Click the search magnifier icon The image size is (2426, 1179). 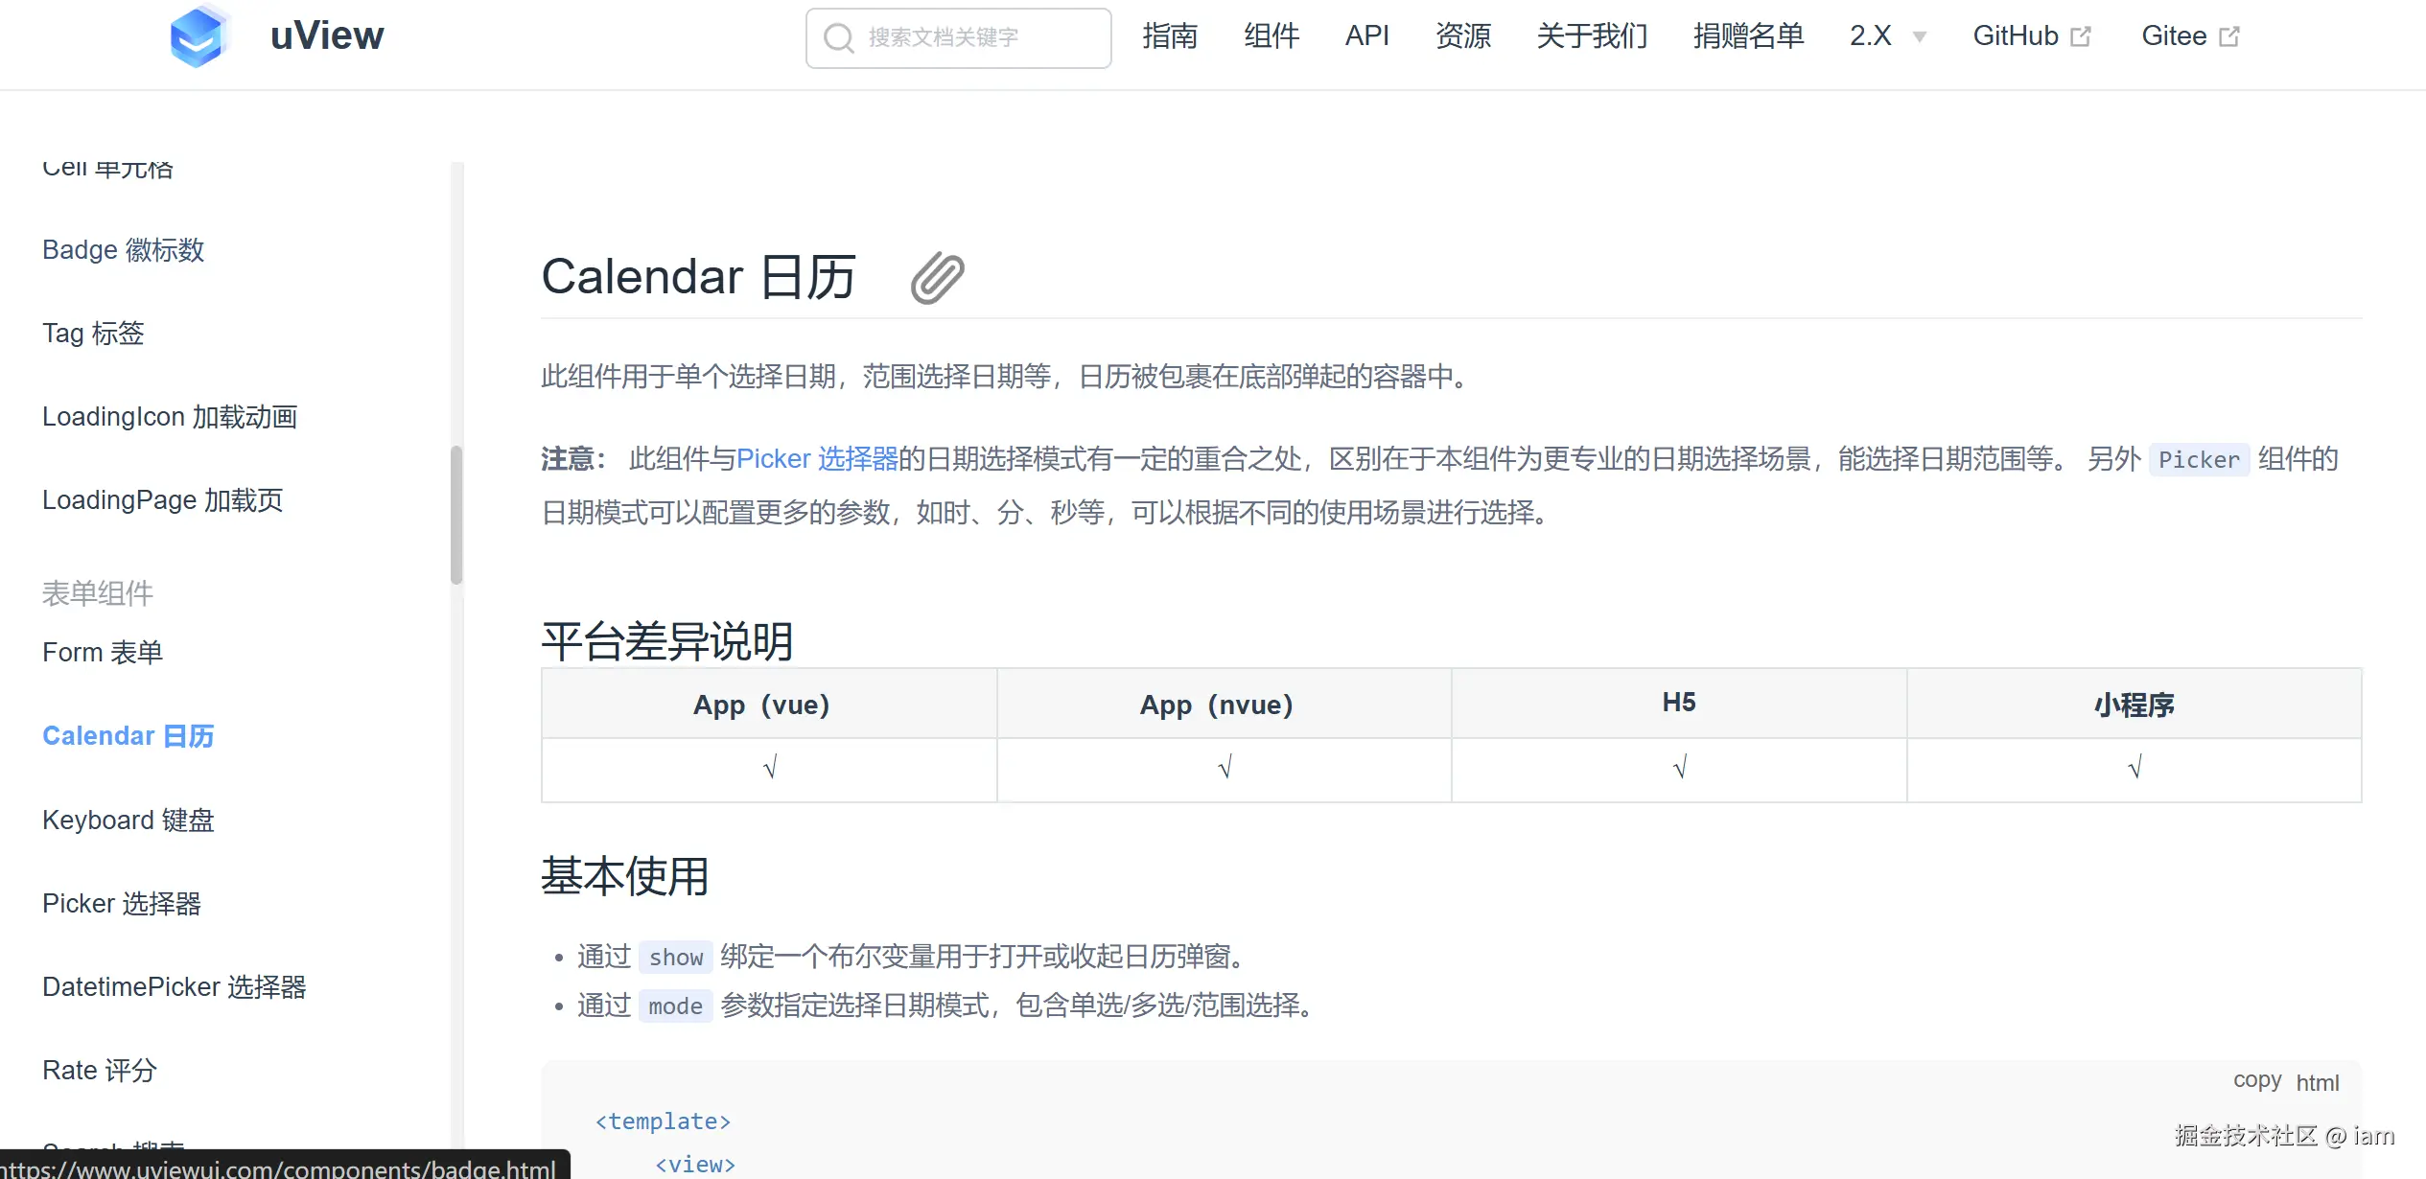[838, 37]
